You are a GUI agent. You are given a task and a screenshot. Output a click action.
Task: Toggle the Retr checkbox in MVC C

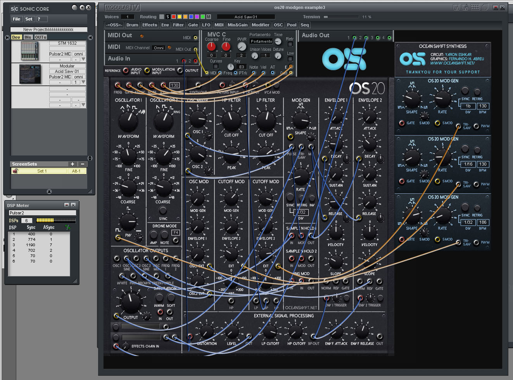pos(290,44)
